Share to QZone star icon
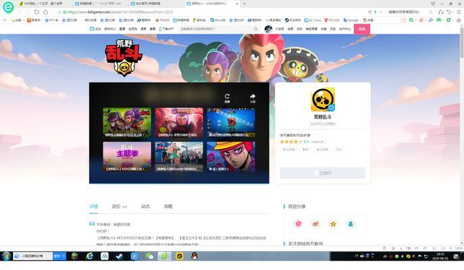Image resolution: width=464 pixels, height=270 pixels. pos(333,224)
